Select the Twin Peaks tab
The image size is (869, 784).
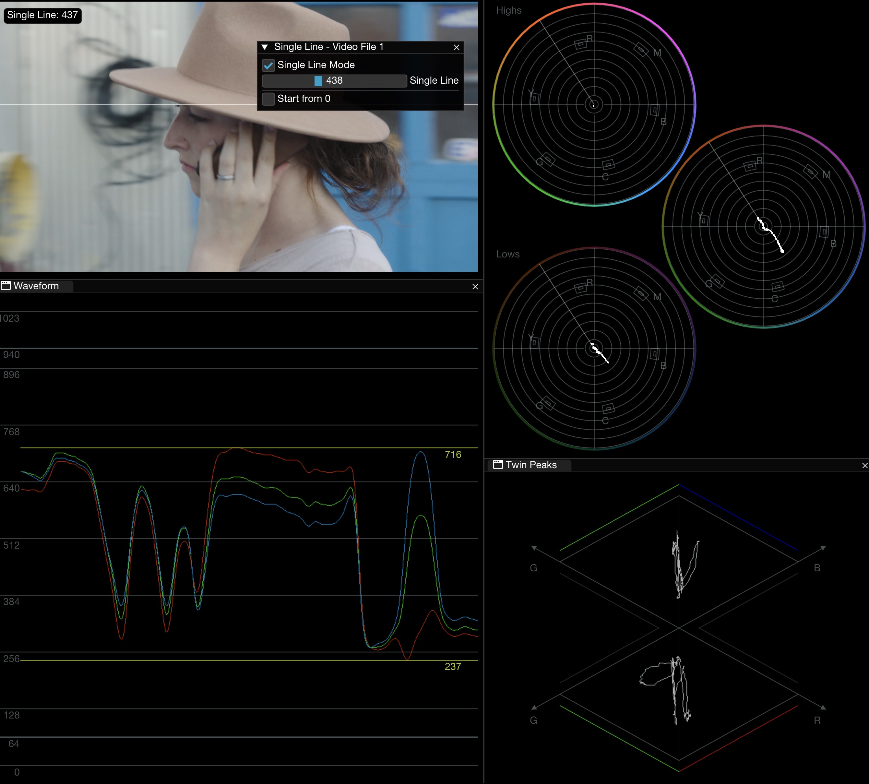(531, 465)
